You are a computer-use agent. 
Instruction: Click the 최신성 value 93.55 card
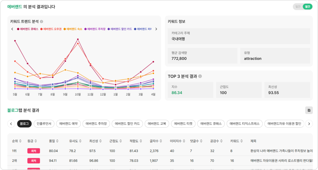click(x=287, y=90)
